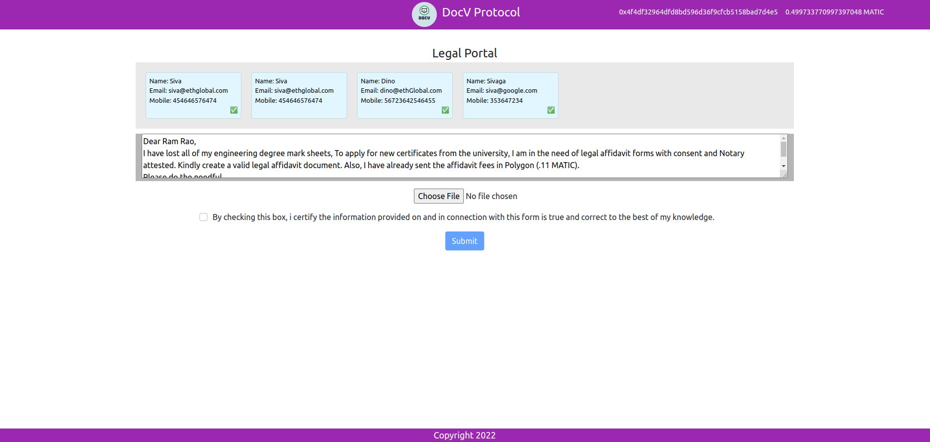Click the DocV Protocol title
The height and width of the screenshot is (442, 930).
pyautogui.click(x=481, y=12)
